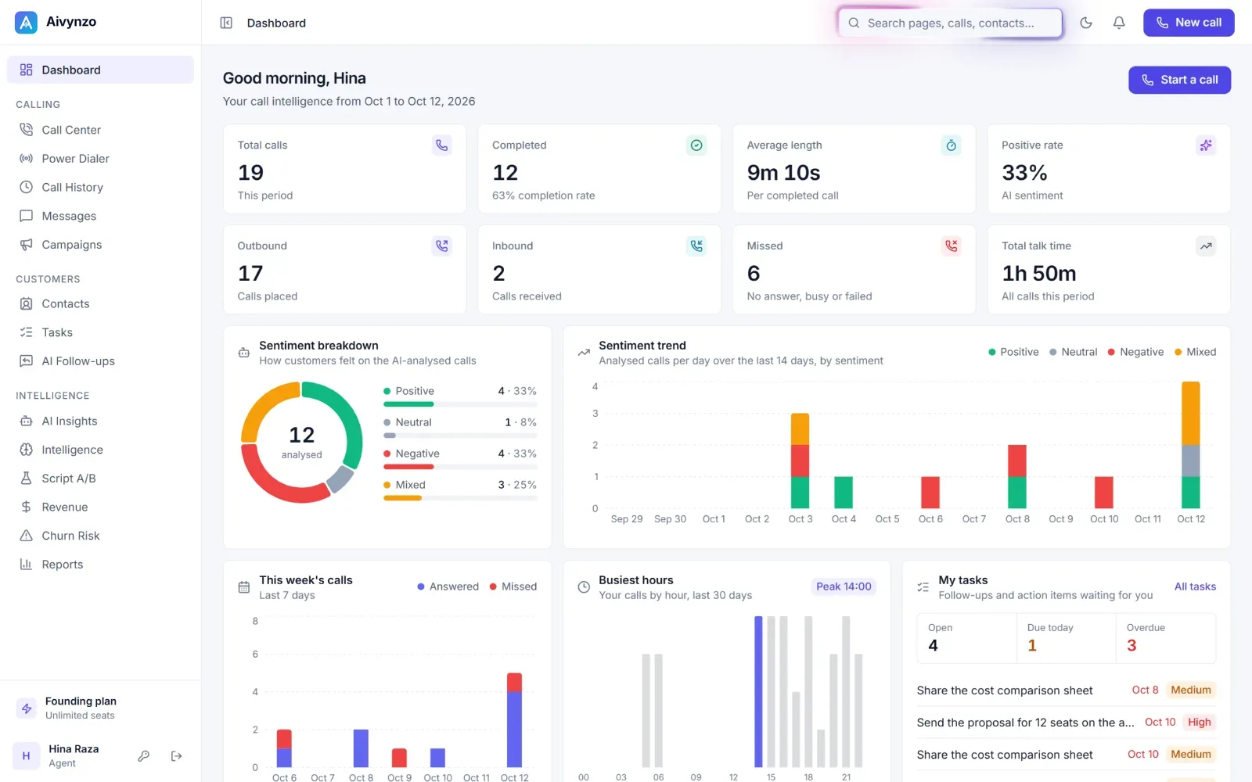1252x782 pixels.
Task: Click Hina Raza's avatar initial
Action: tap(26, 756)
